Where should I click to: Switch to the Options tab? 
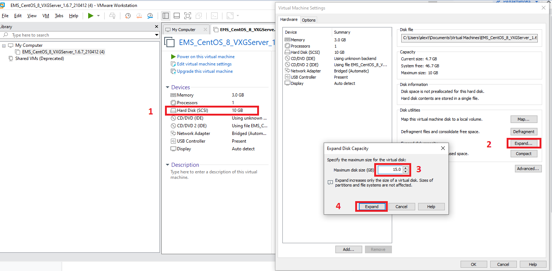click(x=308, y=20)
